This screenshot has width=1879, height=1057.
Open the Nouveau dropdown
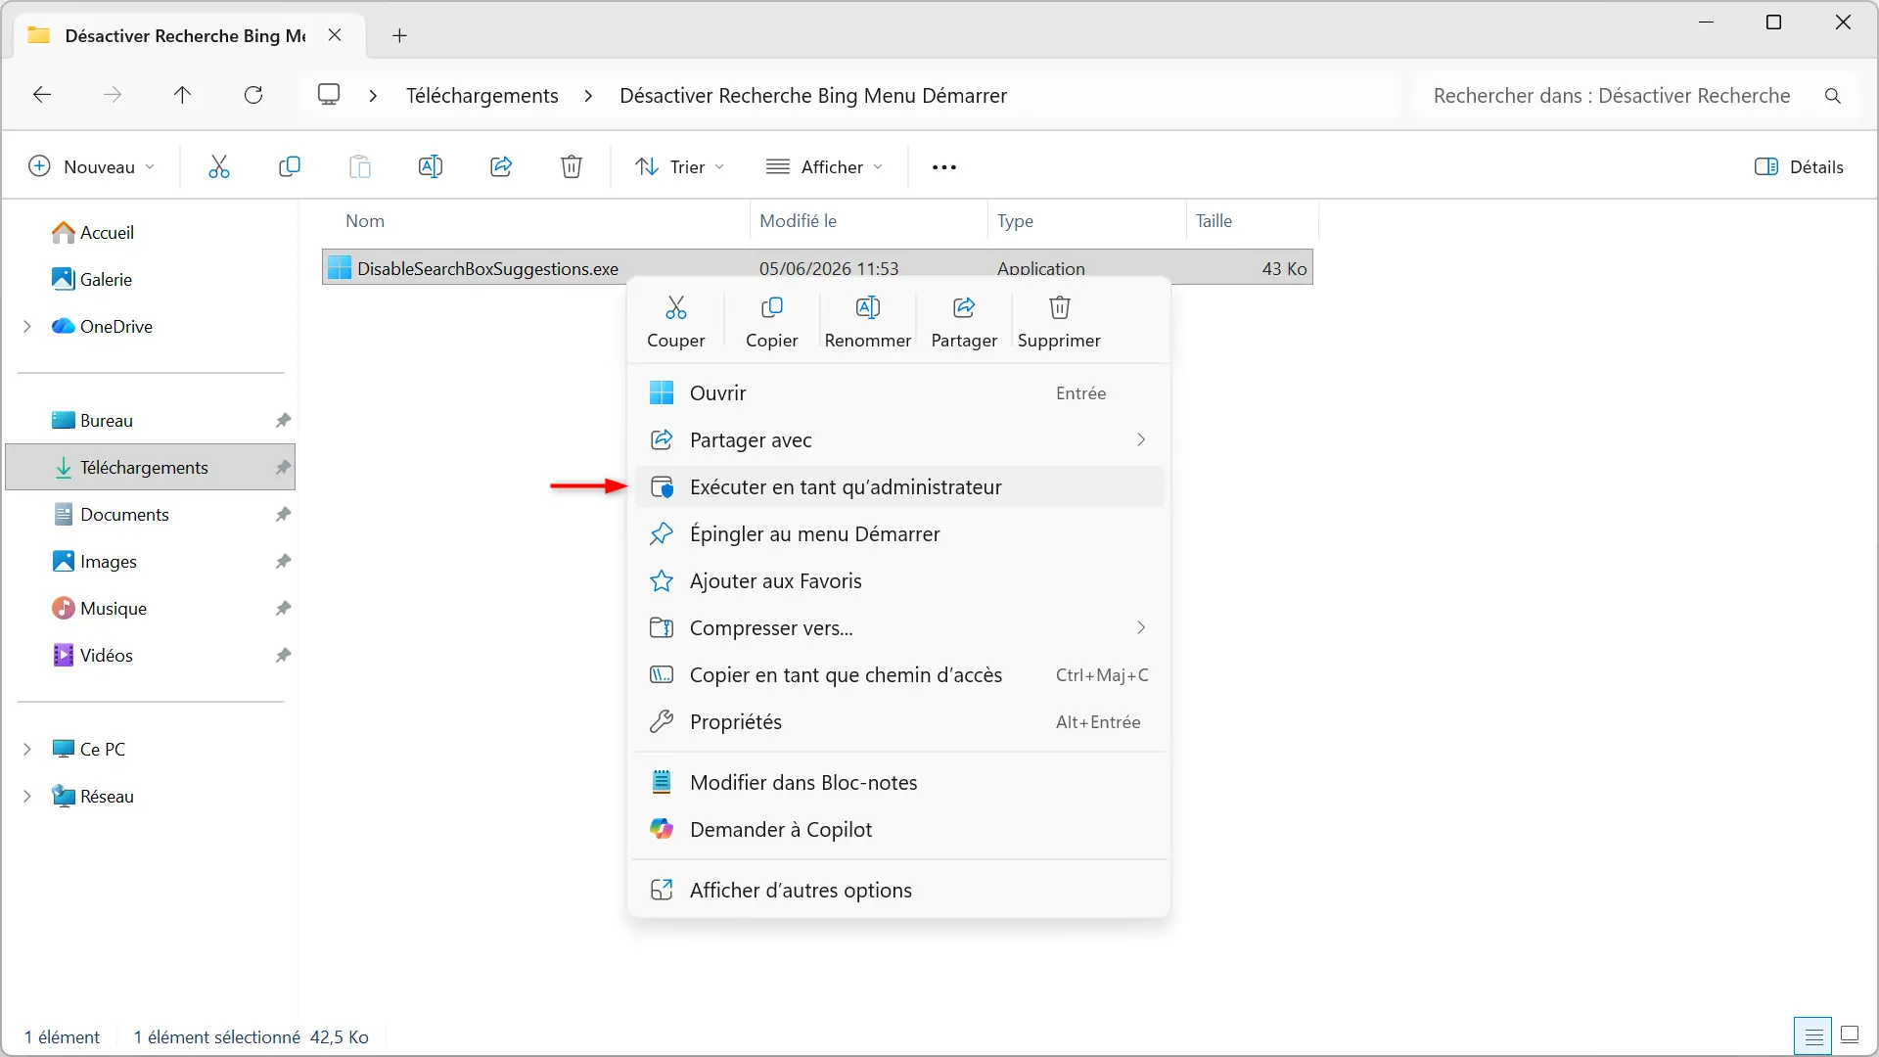[x=91, y=166]
